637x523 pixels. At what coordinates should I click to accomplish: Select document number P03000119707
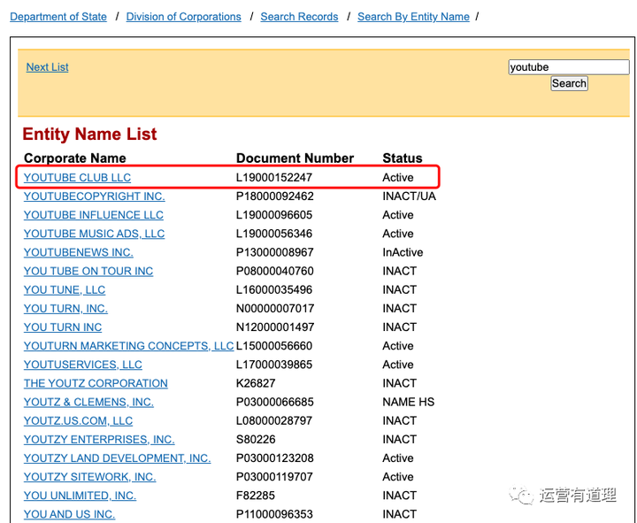275,477
